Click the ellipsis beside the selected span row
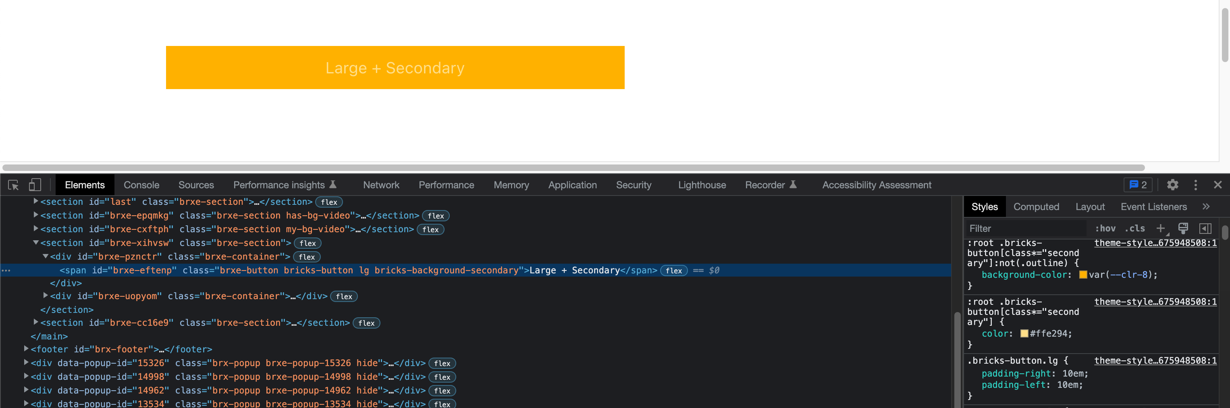Viewport: 1230px width, 408px height. tap(6, 271)
